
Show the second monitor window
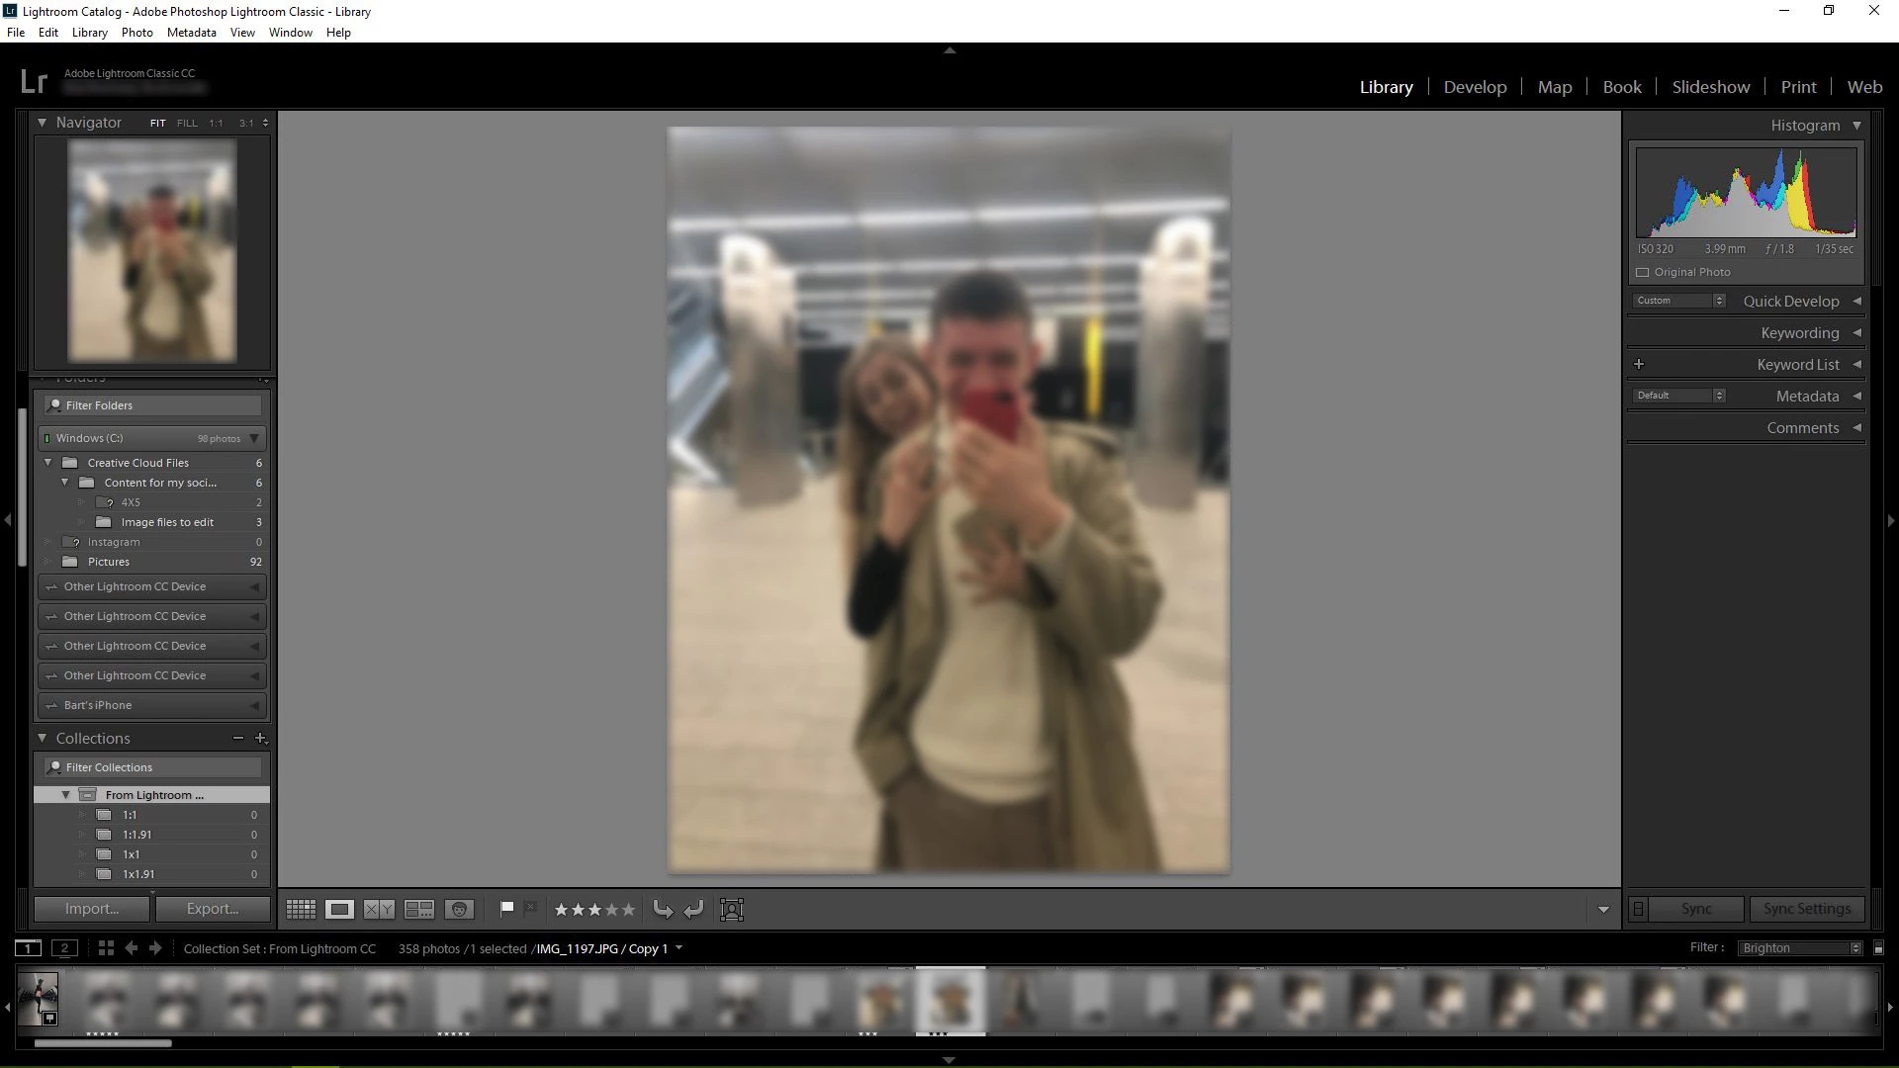(64, 948)
